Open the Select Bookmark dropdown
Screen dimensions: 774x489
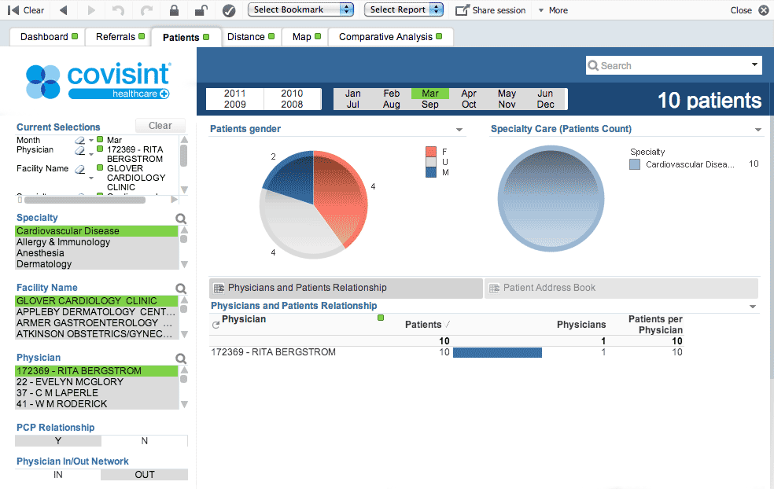click(x=300, y=10)
